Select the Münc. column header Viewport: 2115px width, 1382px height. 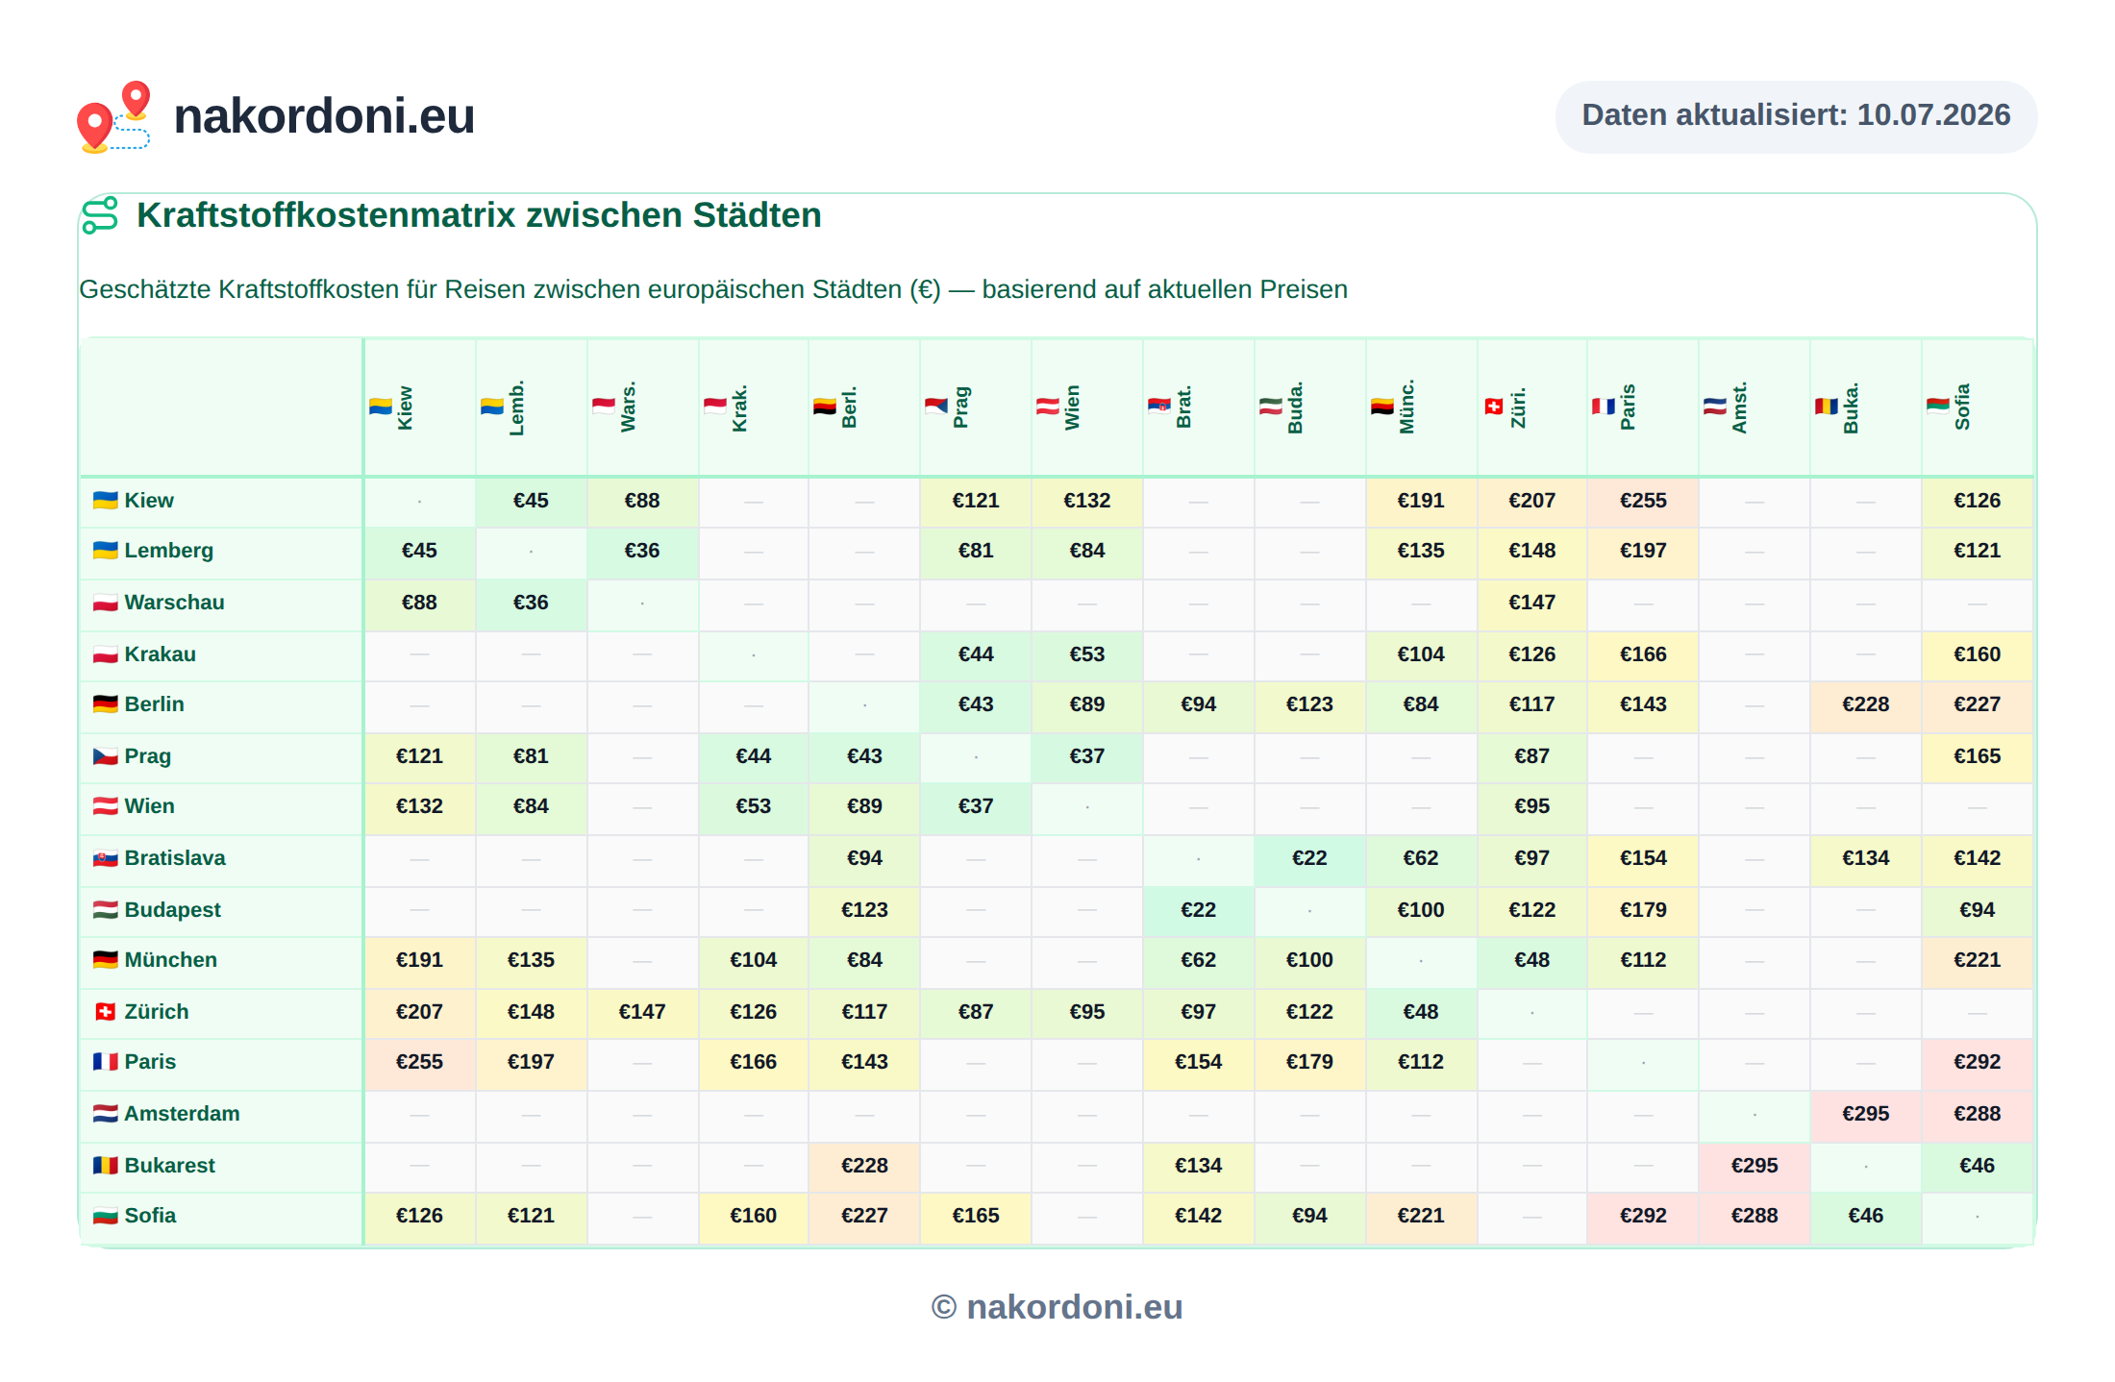[x=1421, y=407]
